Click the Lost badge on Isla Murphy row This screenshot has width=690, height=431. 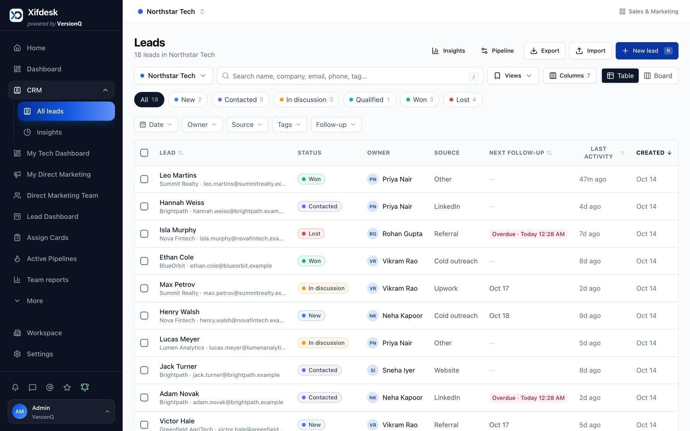pyautogui.click(x=311, y=234)
